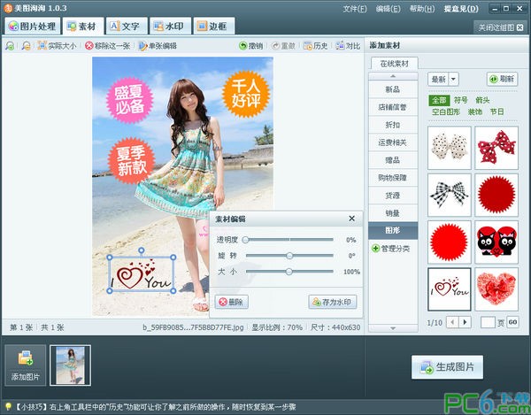Filter materials by 空白图形

point(446,111)
